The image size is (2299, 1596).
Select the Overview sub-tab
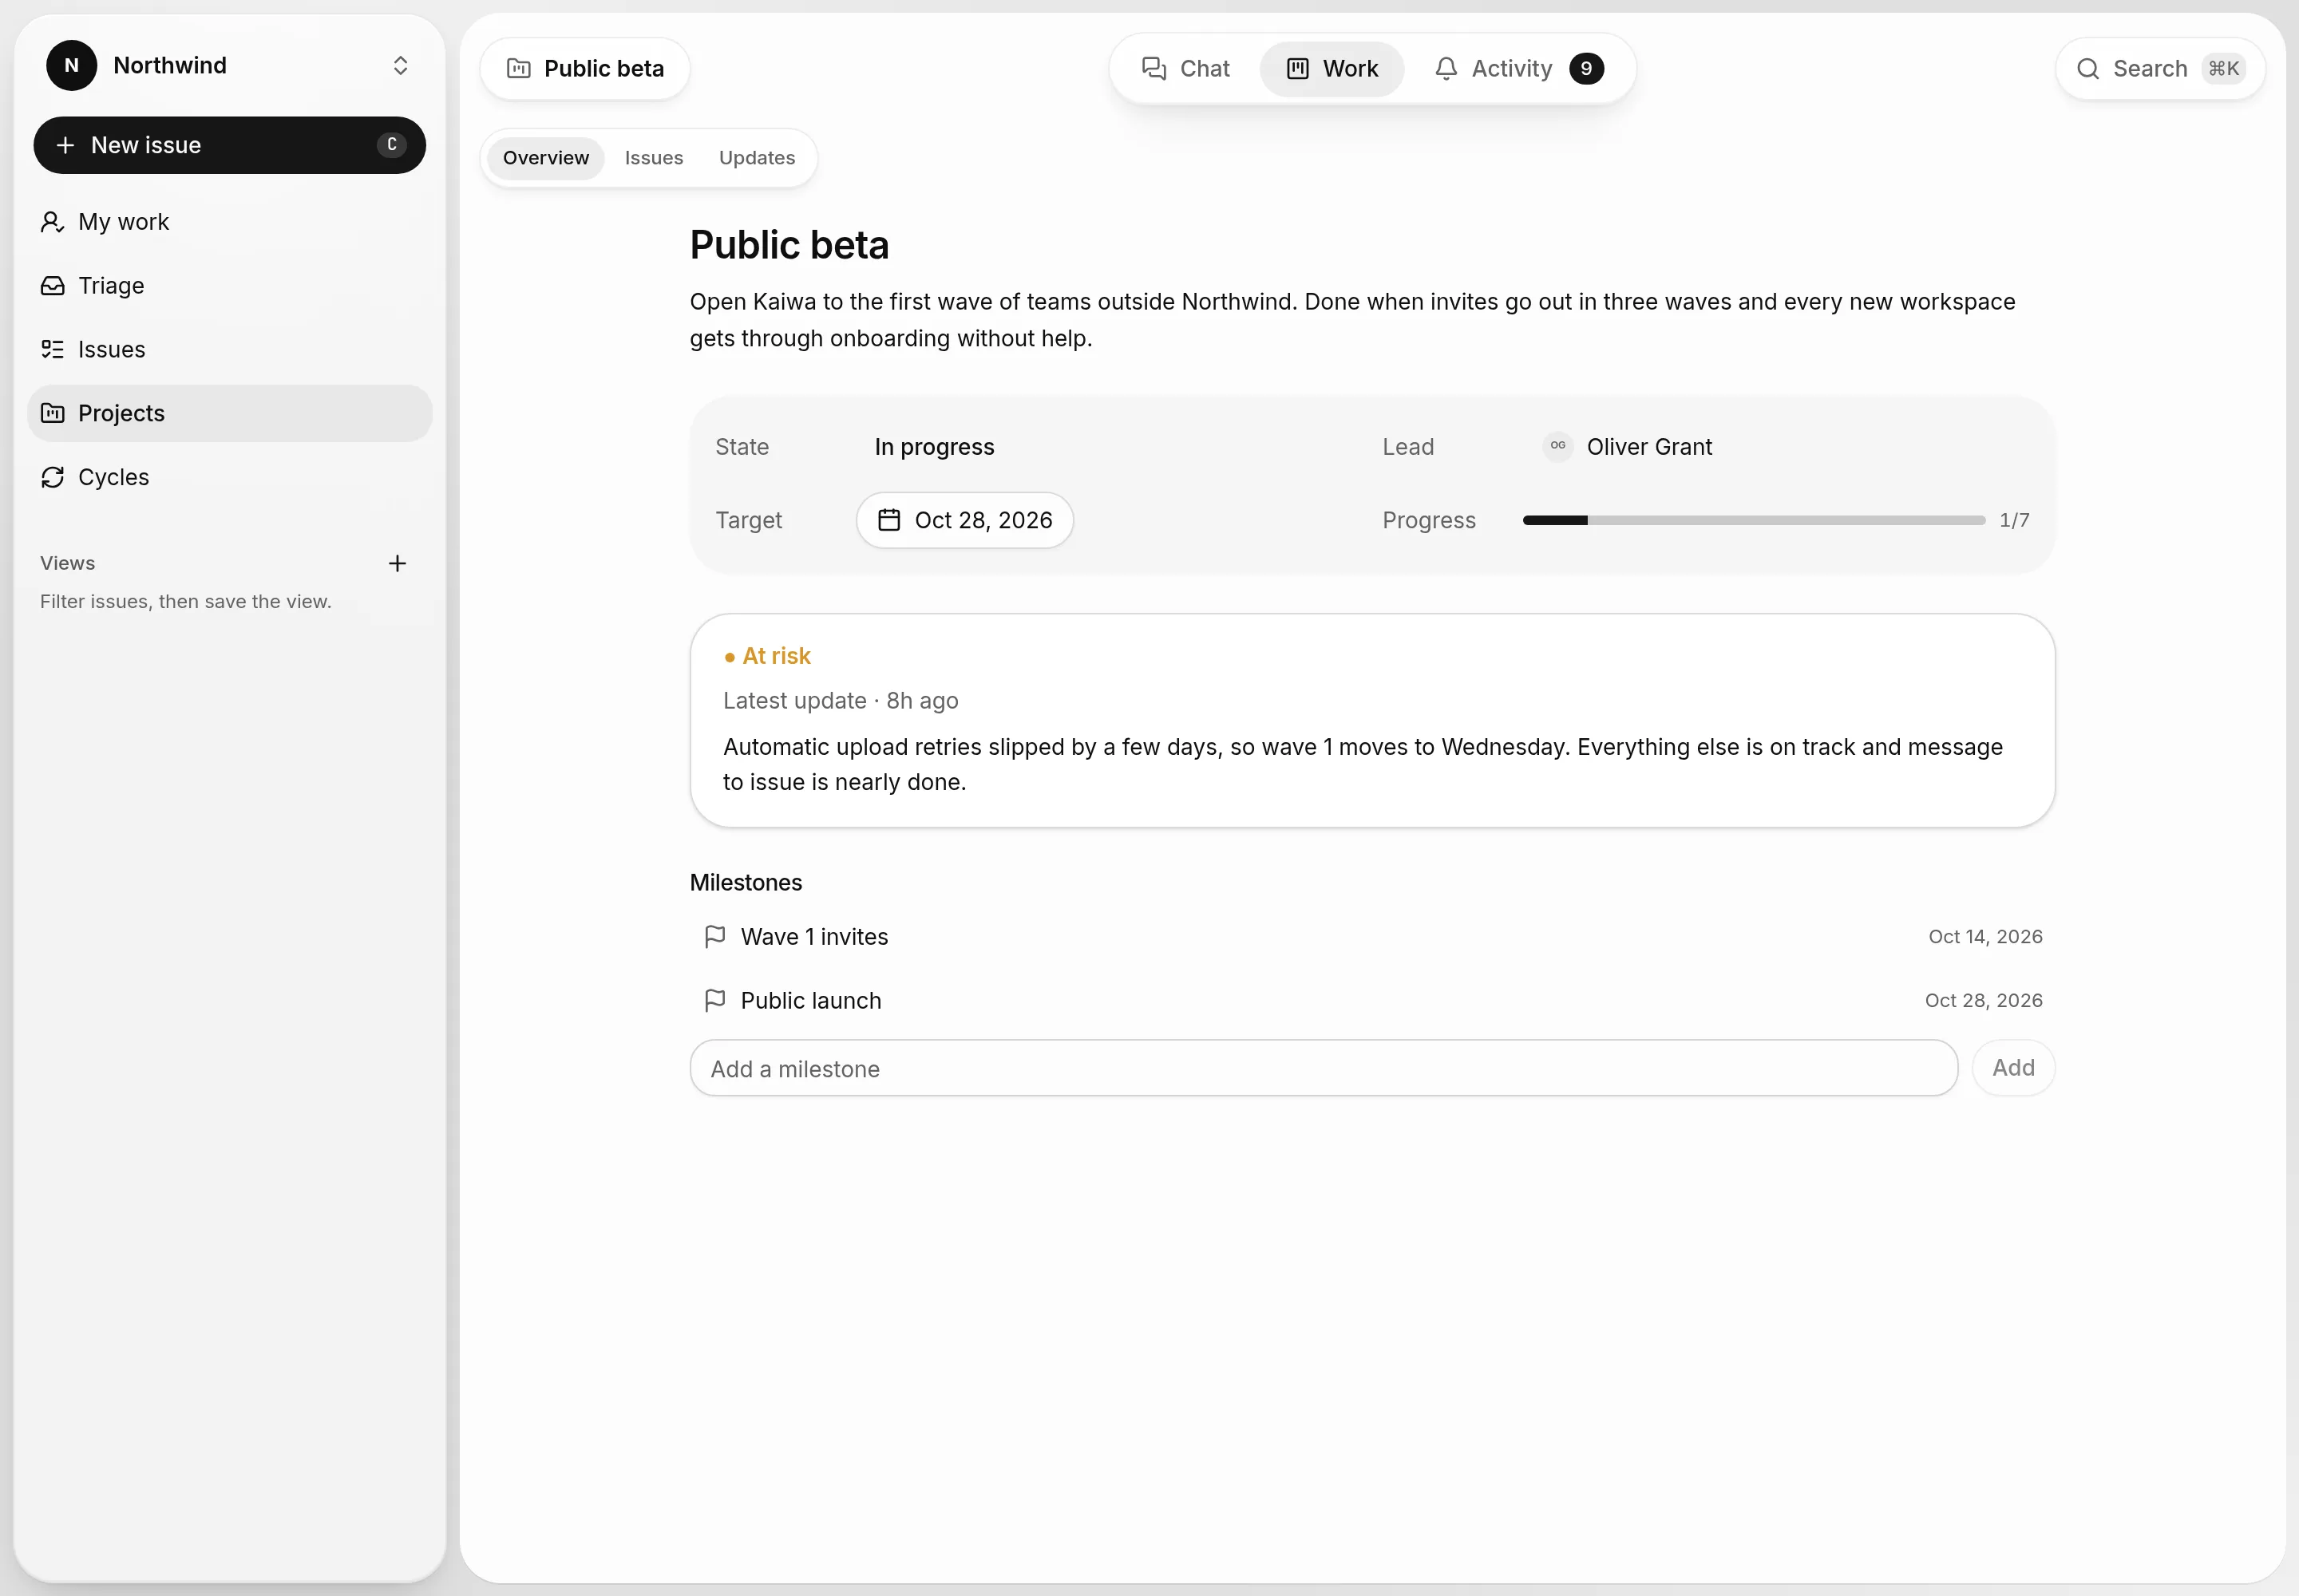(546, 158)
